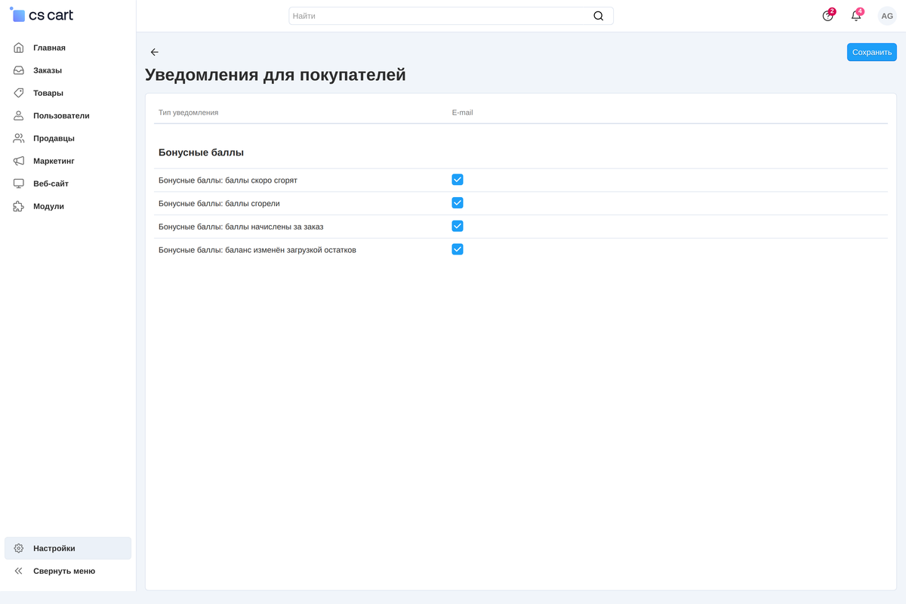Click the text 'Бонусные баллы: баллы сгорели'

219,204
